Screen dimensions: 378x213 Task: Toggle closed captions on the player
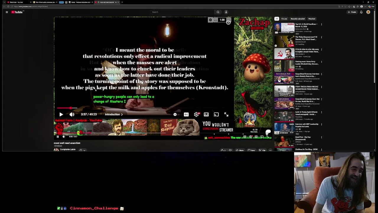(x=186, y=114)
